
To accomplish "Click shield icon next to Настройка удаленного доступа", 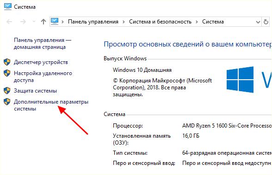I will pyautogui.click(x=7, y=73).
